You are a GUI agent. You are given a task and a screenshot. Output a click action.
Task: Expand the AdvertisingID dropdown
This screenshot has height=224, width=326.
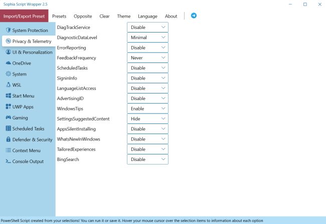tap(147, 98)
